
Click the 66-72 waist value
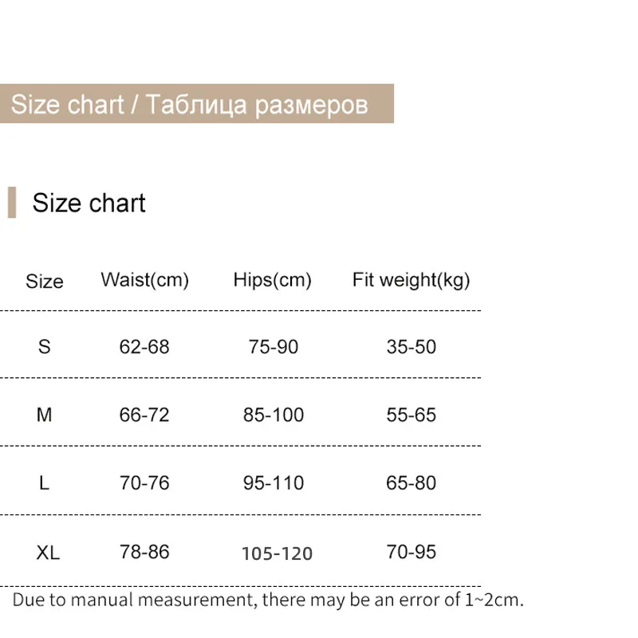pyautogui.click(x=144, y=415)
